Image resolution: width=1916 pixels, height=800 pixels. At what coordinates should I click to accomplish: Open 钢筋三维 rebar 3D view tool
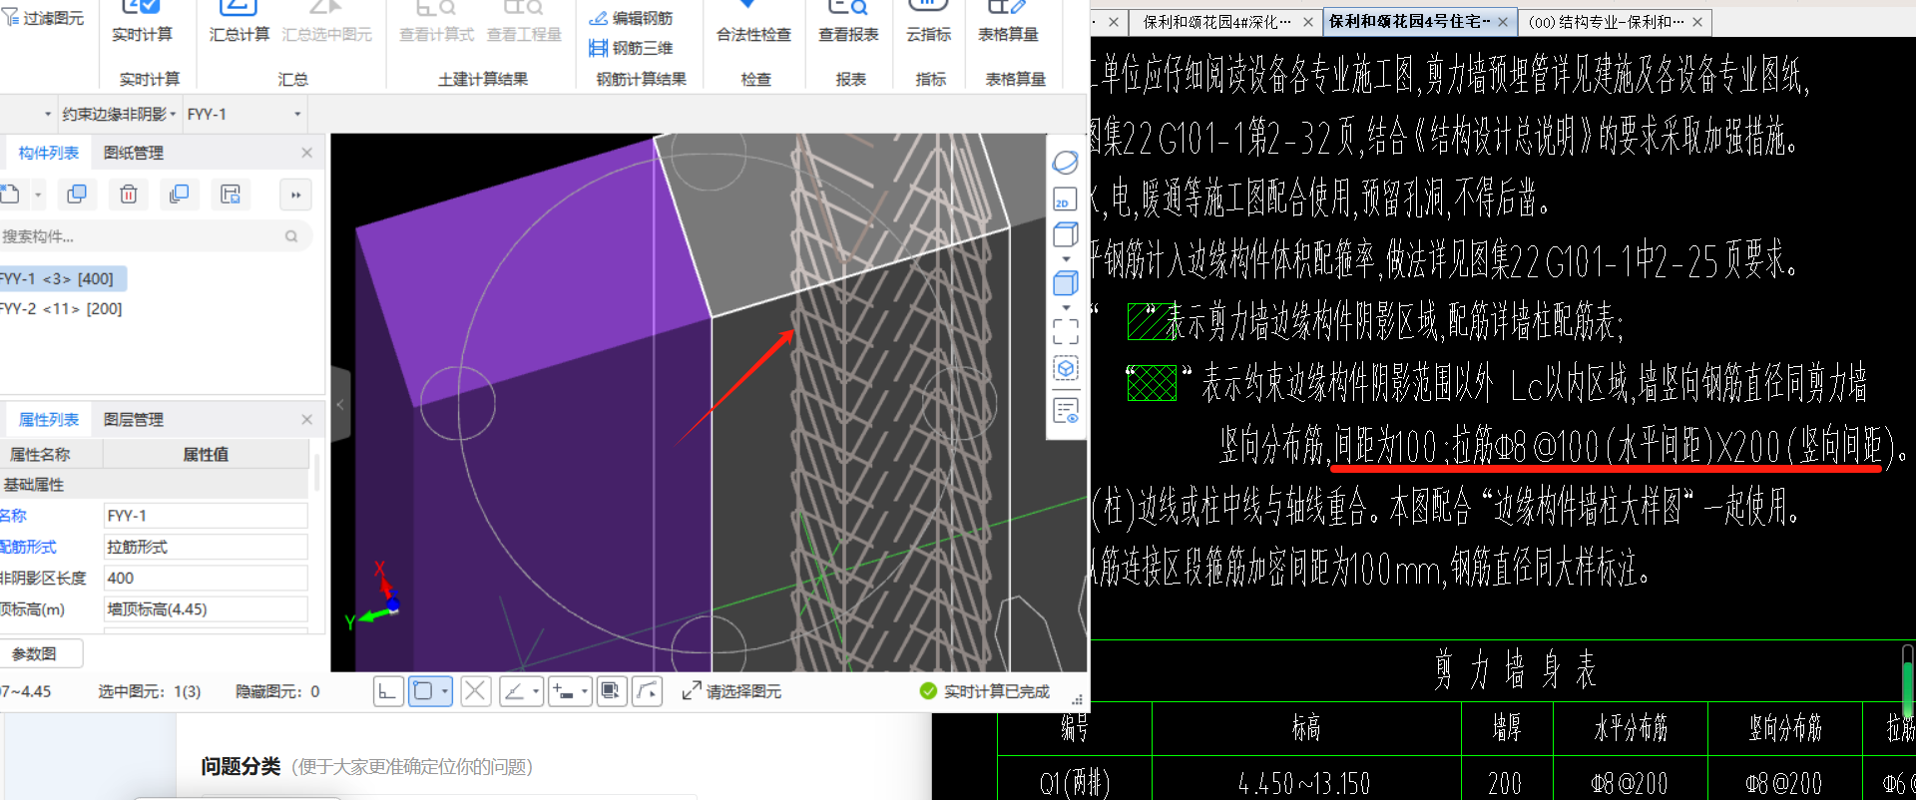631,48
